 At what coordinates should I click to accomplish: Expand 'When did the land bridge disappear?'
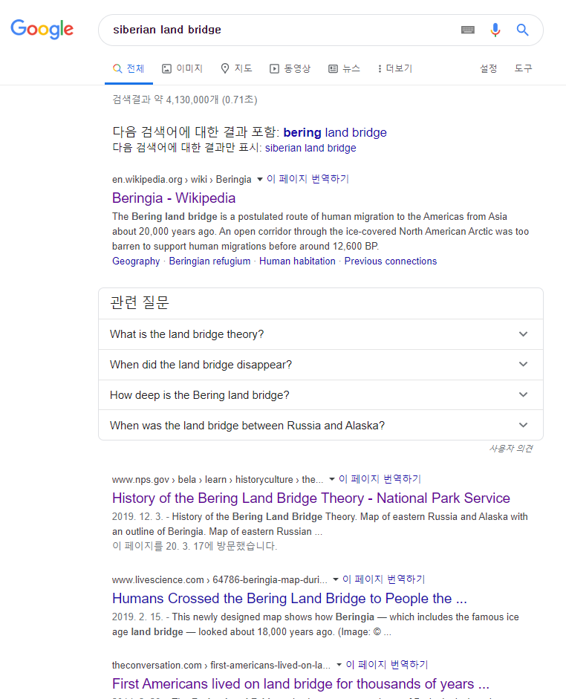click(320, 365)
